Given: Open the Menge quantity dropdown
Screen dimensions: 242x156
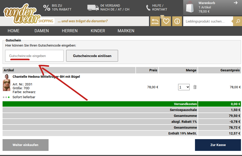Looking at the screenshot, I should coord(184,87).
